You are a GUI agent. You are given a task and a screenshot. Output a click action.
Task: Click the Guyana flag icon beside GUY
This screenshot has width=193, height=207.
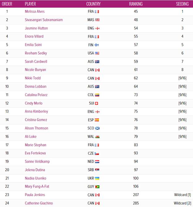coord(97,187)
